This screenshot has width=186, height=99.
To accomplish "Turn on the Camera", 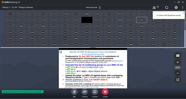I will (85, 93).
